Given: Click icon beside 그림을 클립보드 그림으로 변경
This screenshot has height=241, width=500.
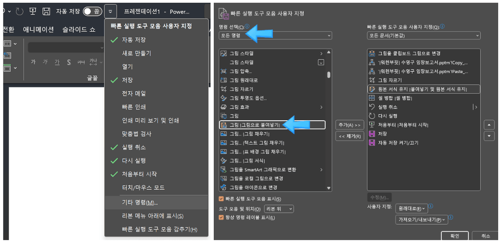Looking at the screenshot, I should click(372, 53).
